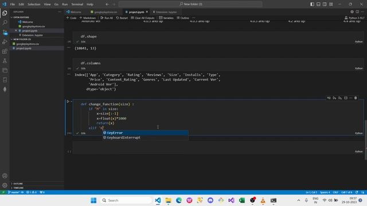The height and width of the screenshot is (206, 367).
Task: Open Selection menu
Action: (34, 4)
